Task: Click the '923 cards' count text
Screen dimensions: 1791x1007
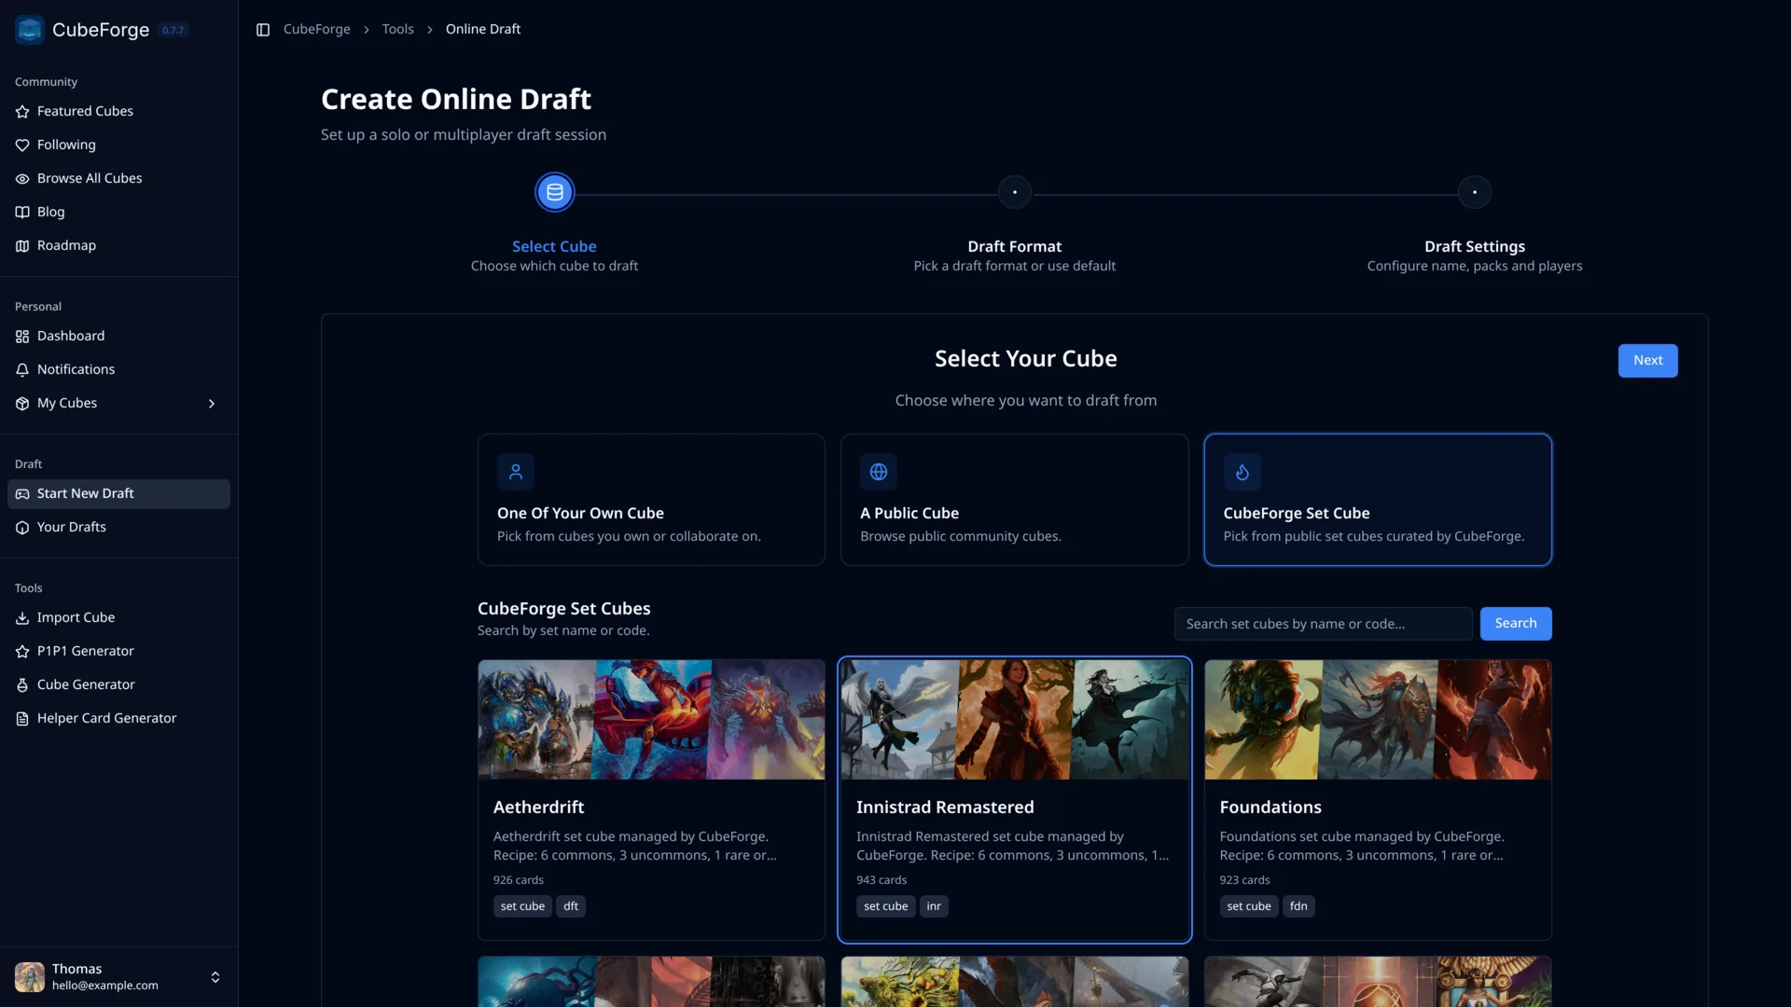Action: (x=1245, y=880)
